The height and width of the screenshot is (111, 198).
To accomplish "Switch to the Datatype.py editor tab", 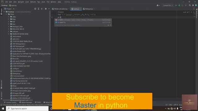I will 89,9.
